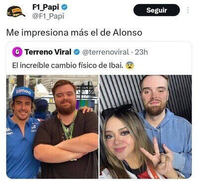
Task: Open the left photo with crossed-arms man
Action: [x=52, y=127]
